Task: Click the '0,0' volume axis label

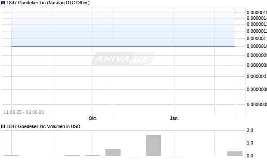Action: point(250,156)
